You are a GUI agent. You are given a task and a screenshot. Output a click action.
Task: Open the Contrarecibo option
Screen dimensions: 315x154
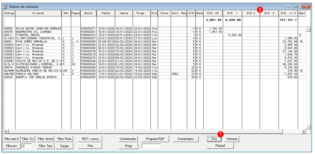coord(128,139)
